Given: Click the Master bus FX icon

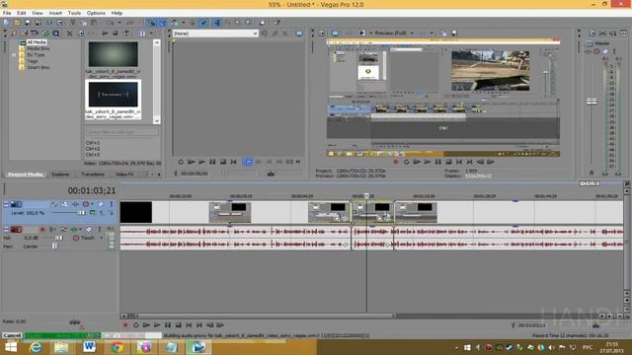Looking at the screenshot, I should click(x=589, y=51).
